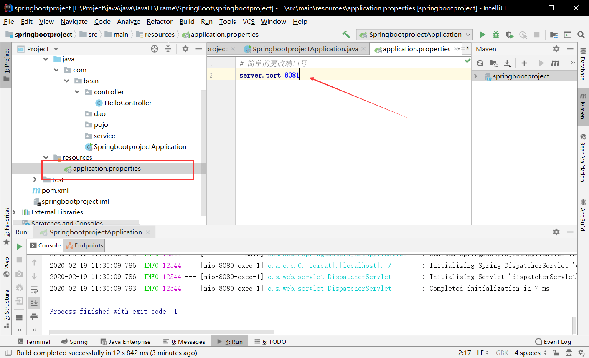Click the Search Everywhere magnifier icon
This screenshot has height=358, width=589.
tap(581, 35)
